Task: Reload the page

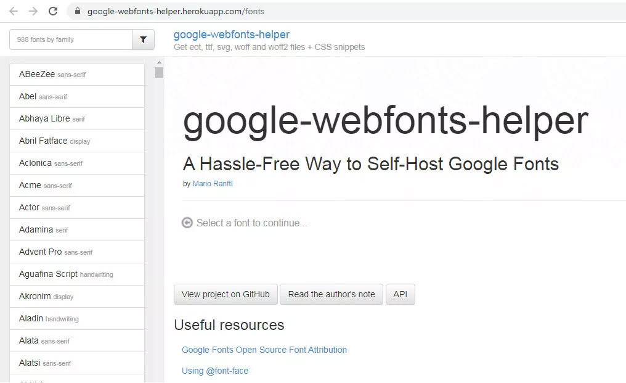Action: pos(53,11)
